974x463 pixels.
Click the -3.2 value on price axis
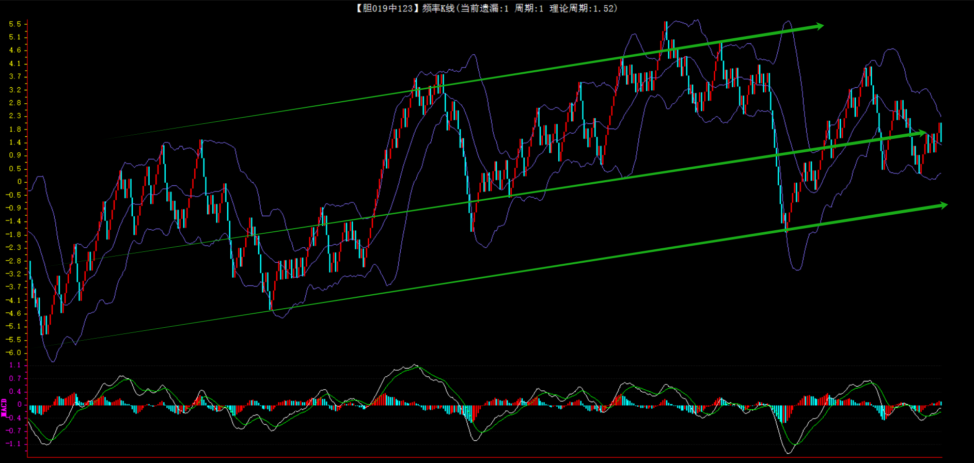[14, 274]
